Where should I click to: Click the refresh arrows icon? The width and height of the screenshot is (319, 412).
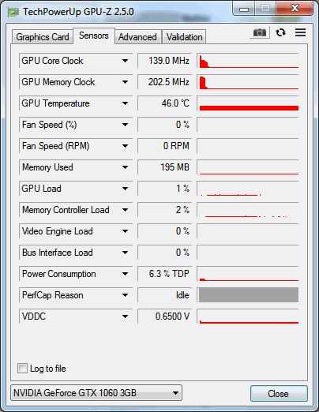[280, 32]
